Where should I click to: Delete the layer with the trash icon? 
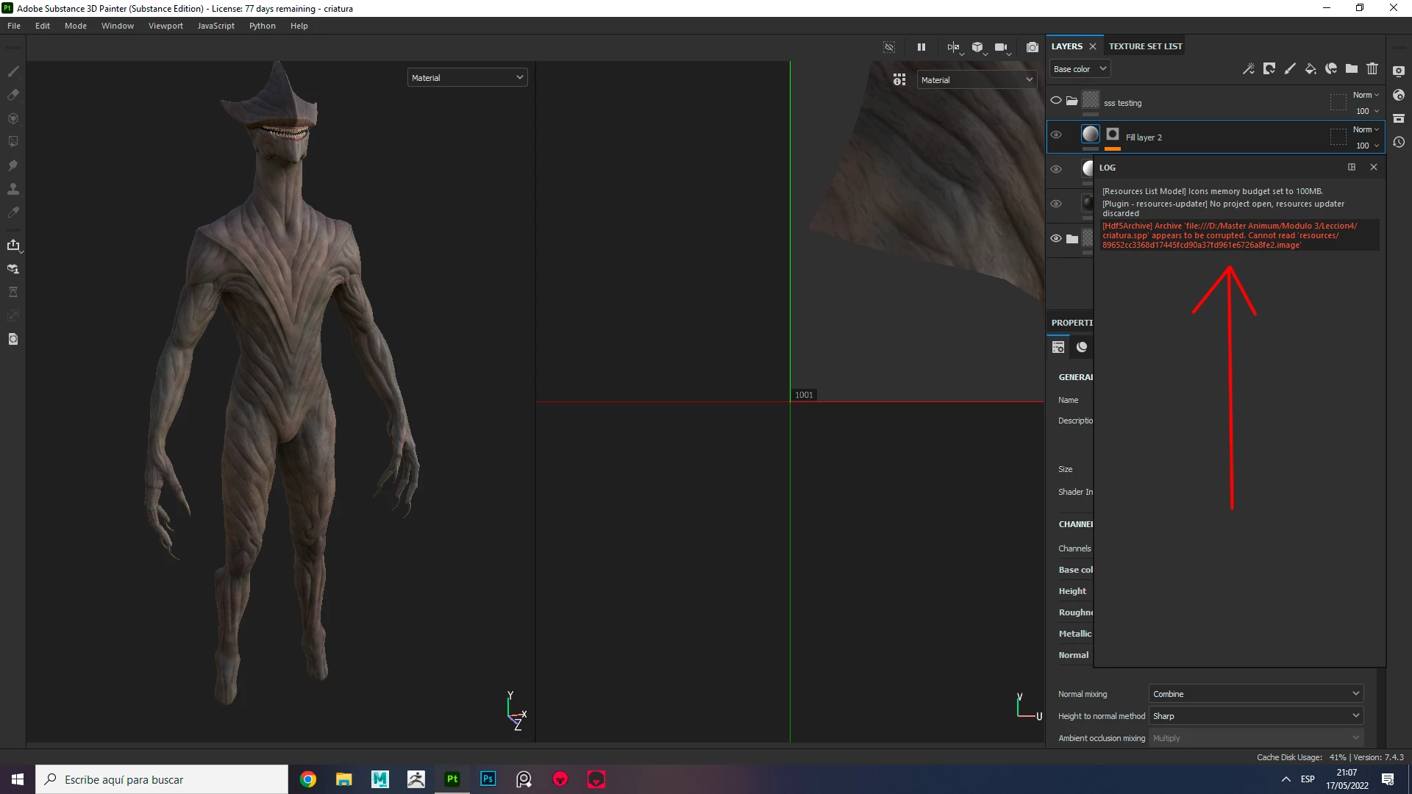coord(1372,69)
